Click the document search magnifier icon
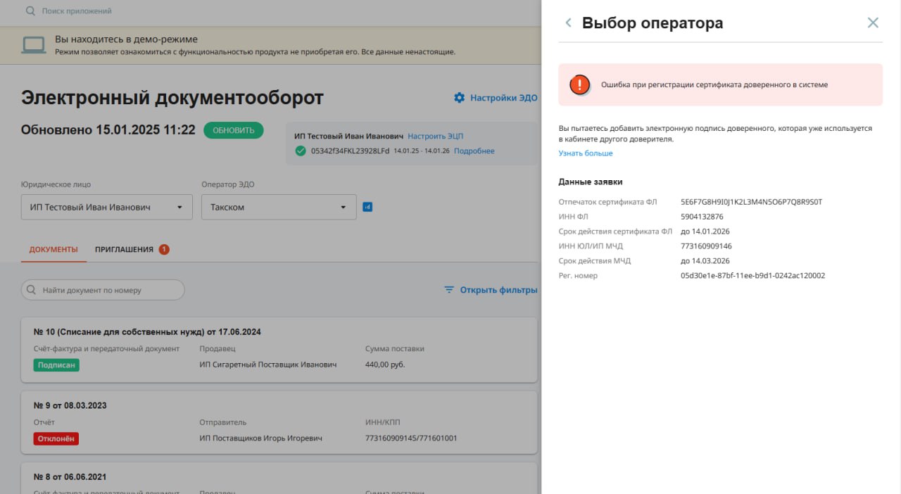The image size is (901, 494). pyautogui.click(x=31, y=290)
